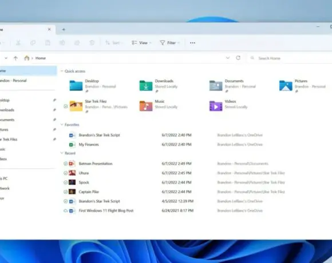The width and height of the screenshot is (332, 263).
Task: Open the View dropdown menu
Action: coord(141,43)
